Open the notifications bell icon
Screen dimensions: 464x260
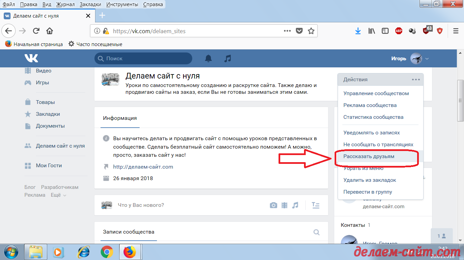pyautogui.click(x=208, y=58)
